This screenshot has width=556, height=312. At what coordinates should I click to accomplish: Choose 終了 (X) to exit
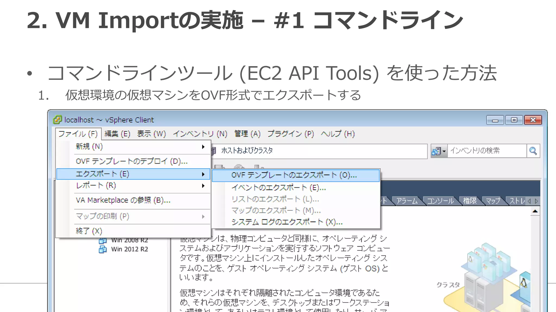click(x=134, y=231)
